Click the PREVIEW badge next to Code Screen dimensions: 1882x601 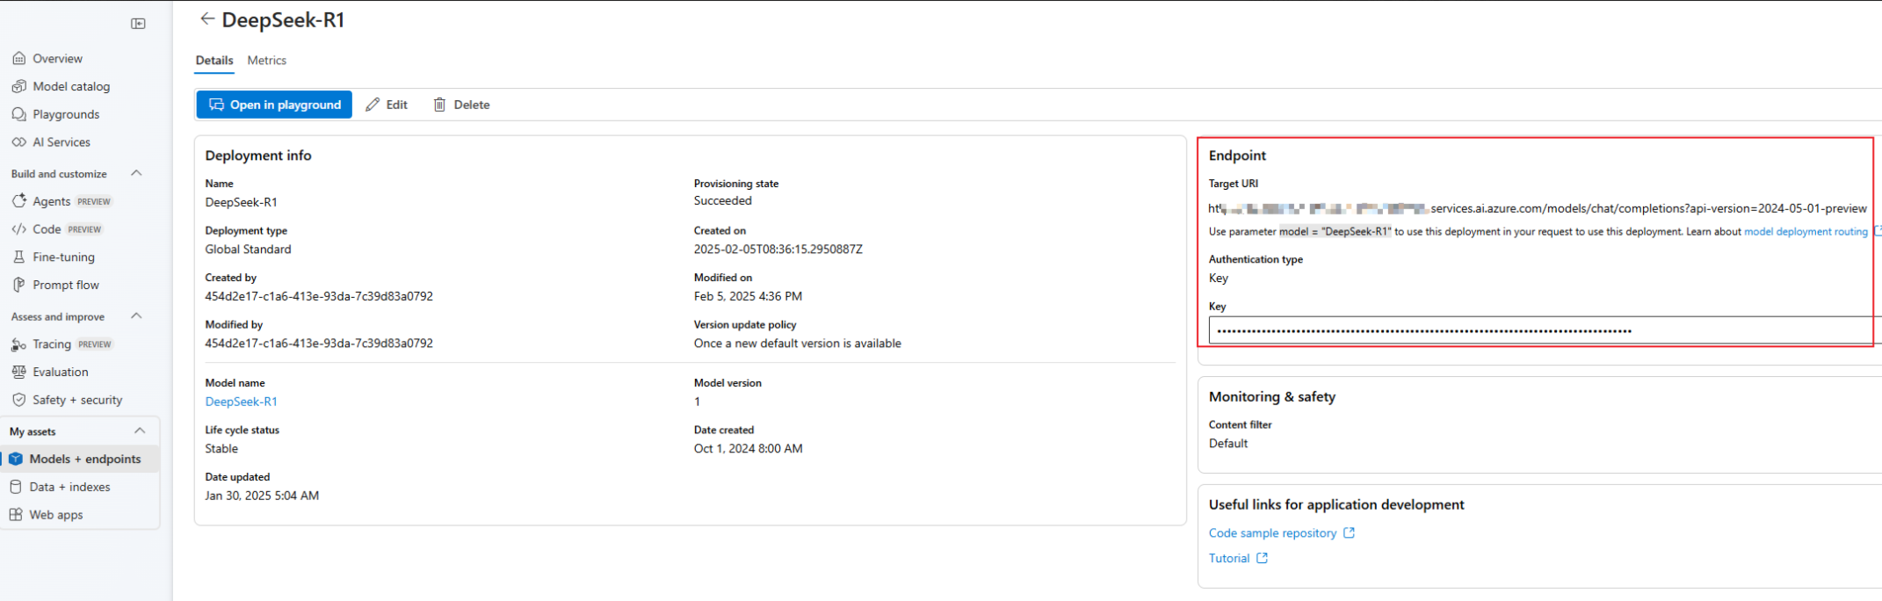(x=85, y=229)
